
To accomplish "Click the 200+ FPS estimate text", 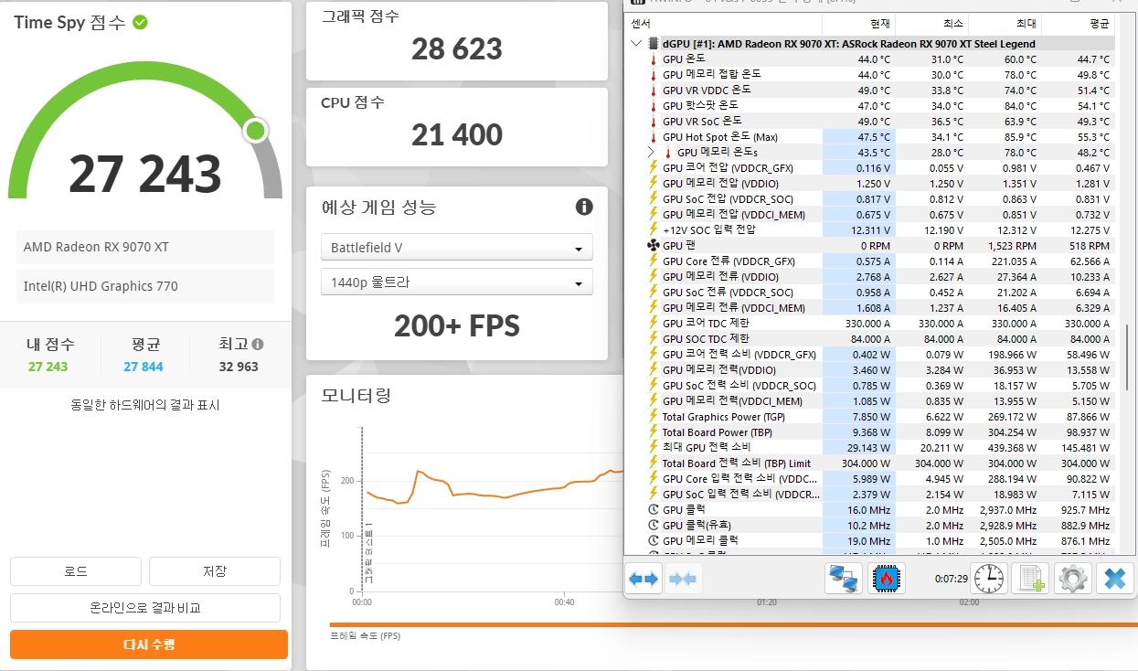I will point(457,325).
